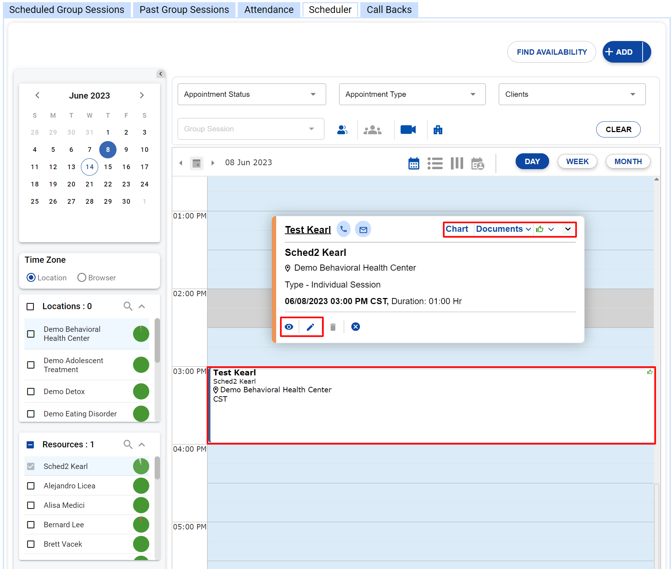Switch calendar to WEEK view
Image resolution: width=671 pixels, height=569 pixels.
577,162
